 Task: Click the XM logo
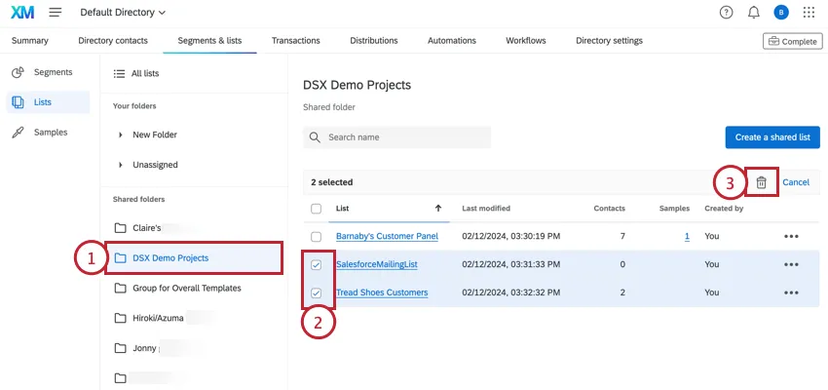(x=22, y=13)
